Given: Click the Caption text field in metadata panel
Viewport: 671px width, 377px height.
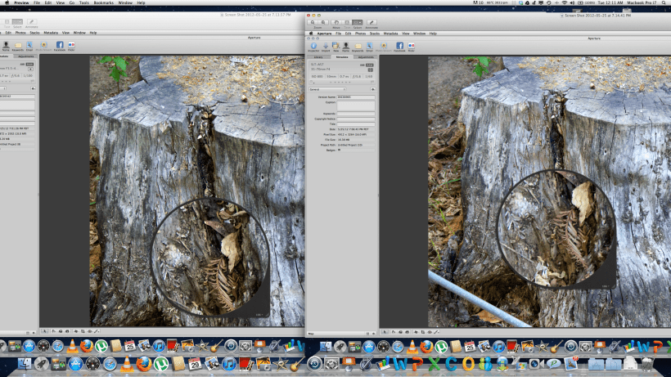Looking at the screenshot, I should pyautogui.click(x=356, y=105).
